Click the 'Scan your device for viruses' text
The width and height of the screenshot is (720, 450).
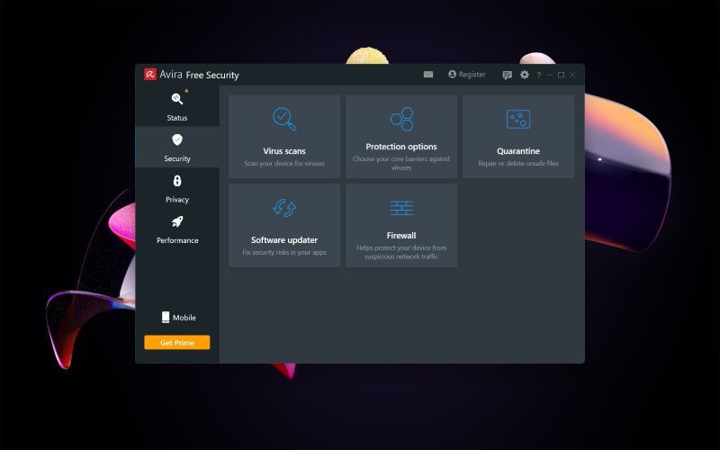[x=284, y=164]
